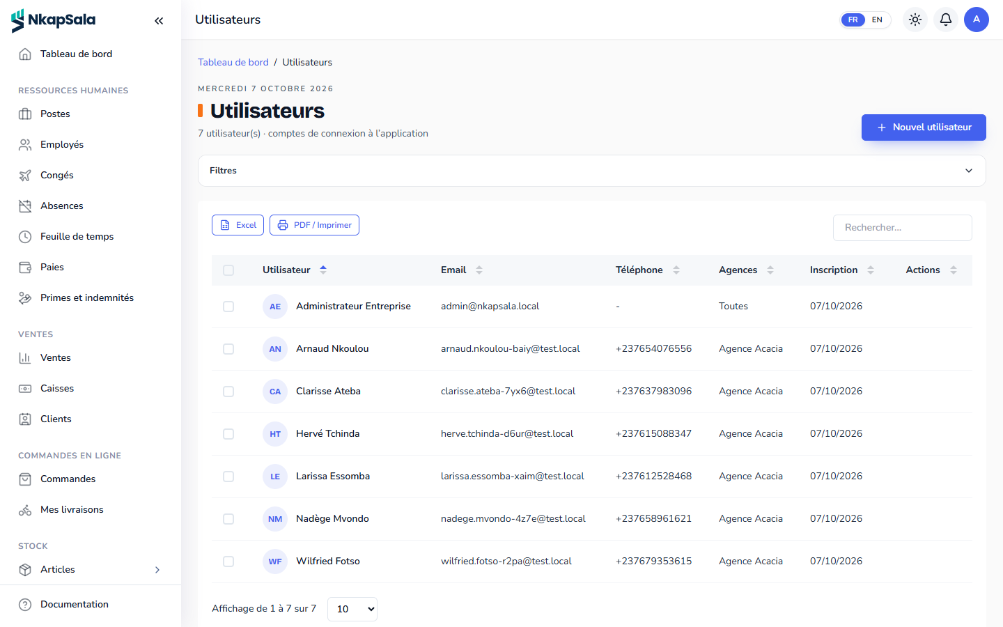Viewport: 1003px width, 627px height.
Task: Check the Administrateur Entreprise row checkbox
Action: 228,307
